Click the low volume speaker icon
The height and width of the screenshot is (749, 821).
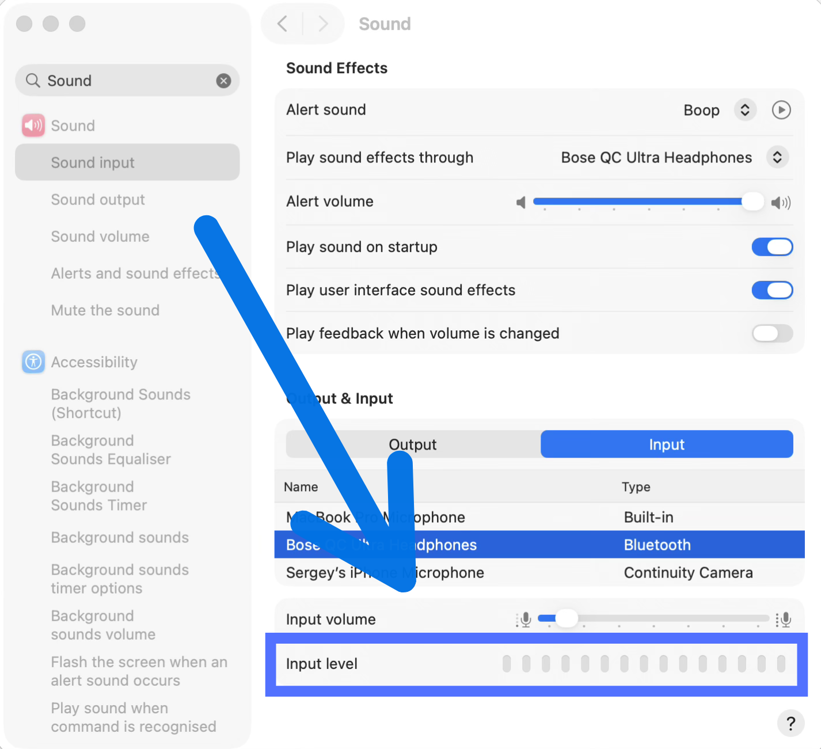pyautogui.click(x=521, y=202)
